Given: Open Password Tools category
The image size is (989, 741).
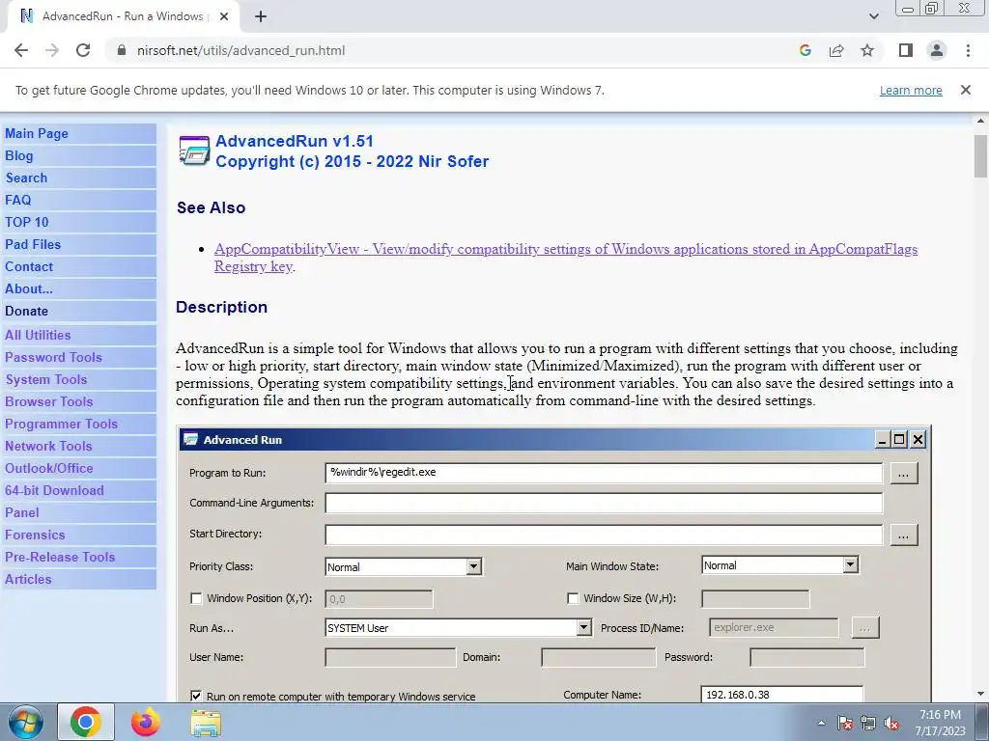Looking at the screenshot, I should pyautogui.click(x=54, y=357).
